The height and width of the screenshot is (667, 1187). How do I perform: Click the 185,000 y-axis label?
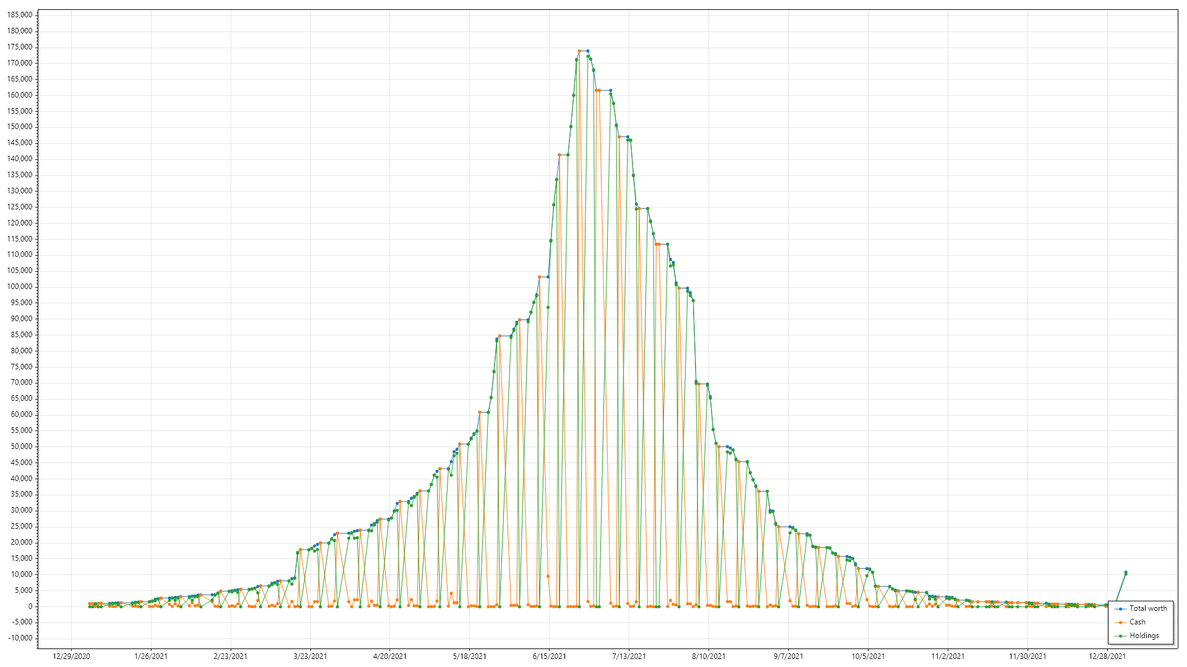20,15
